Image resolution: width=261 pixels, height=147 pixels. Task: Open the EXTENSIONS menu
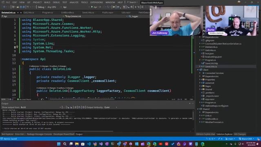click(x=97, y=2)
